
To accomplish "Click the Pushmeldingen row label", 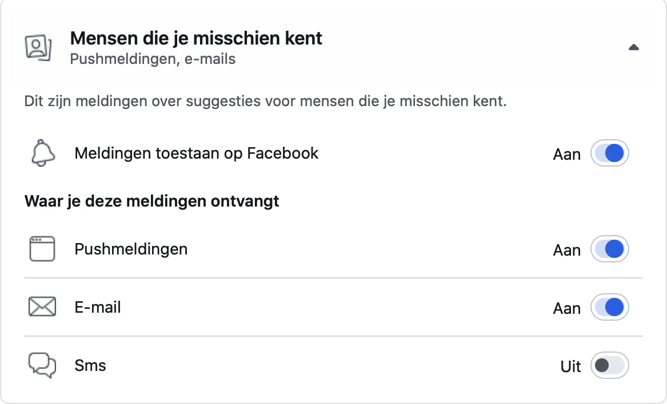I will click(x=130, y=249).
